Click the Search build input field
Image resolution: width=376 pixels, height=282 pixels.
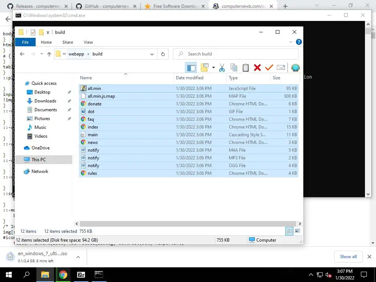[x=236, y=54]
